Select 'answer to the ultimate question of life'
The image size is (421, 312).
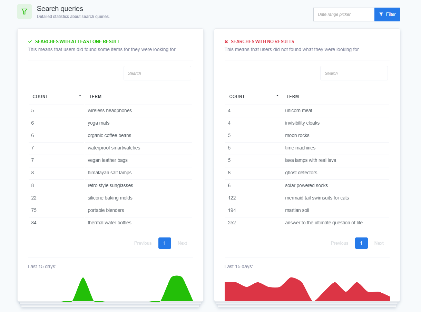(324, 223)
